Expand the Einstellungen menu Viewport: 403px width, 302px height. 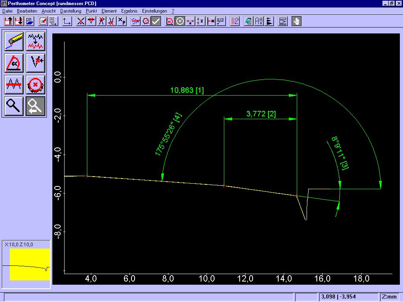click(x=154, y=11)
